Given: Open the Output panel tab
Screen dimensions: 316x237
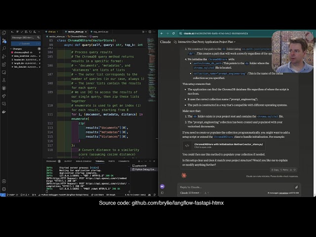Looking at the screenshot, I should click(x=68, y=161).
